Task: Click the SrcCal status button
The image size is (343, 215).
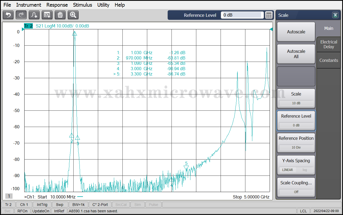Action: pyautogui.click(x=121, y=205)
